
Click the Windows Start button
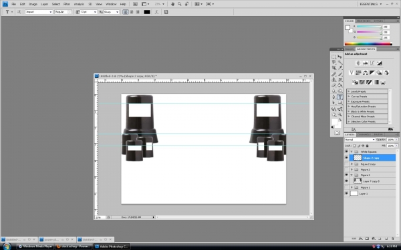click(x=7, y=247)
